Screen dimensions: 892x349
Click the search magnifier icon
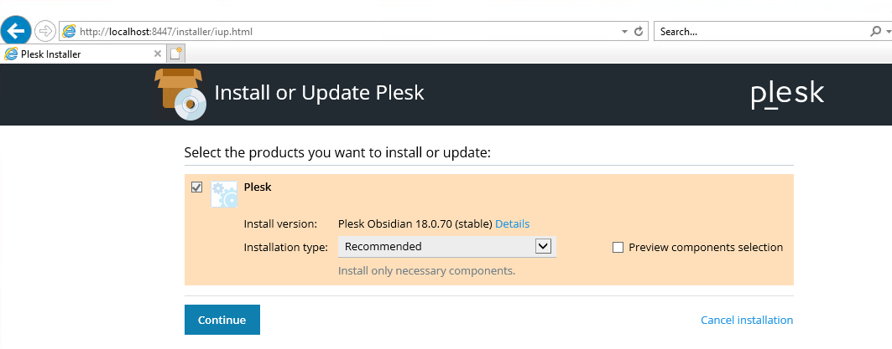pos(875,32)
